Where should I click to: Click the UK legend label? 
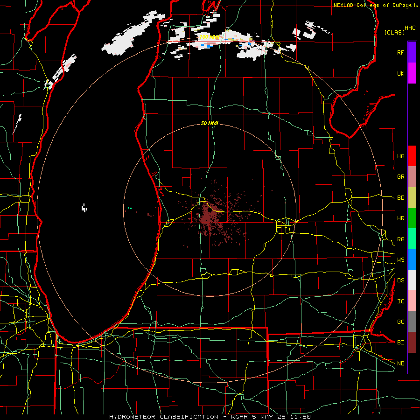(x=400, y=73)
